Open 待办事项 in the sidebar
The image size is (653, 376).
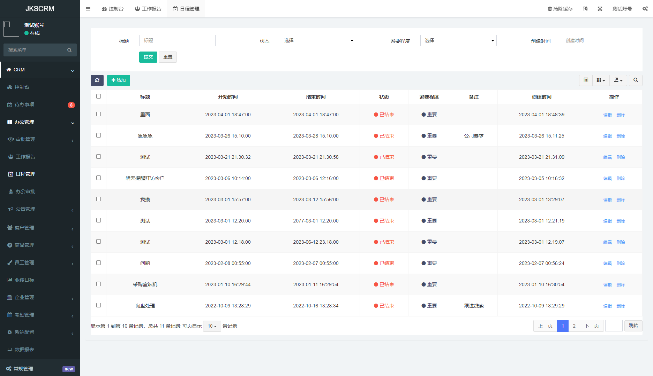coord(40,104)
